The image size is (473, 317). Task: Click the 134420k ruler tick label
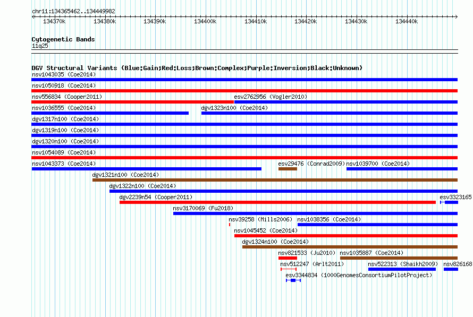(x=306, y=21)
